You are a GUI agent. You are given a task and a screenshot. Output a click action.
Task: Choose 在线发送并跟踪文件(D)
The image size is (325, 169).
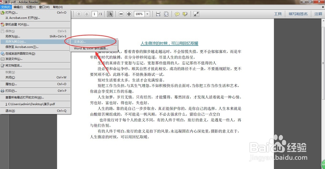point(35,54)
